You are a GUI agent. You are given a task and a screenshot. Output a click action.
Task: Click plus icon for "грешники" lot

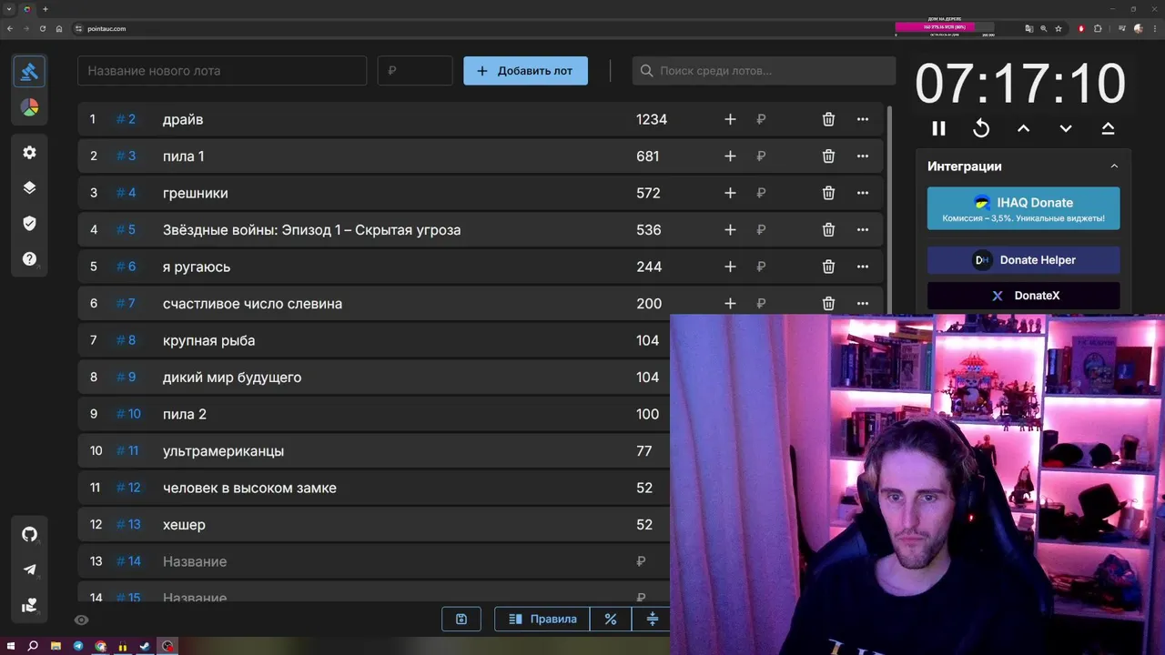click(x=730, y=193)
